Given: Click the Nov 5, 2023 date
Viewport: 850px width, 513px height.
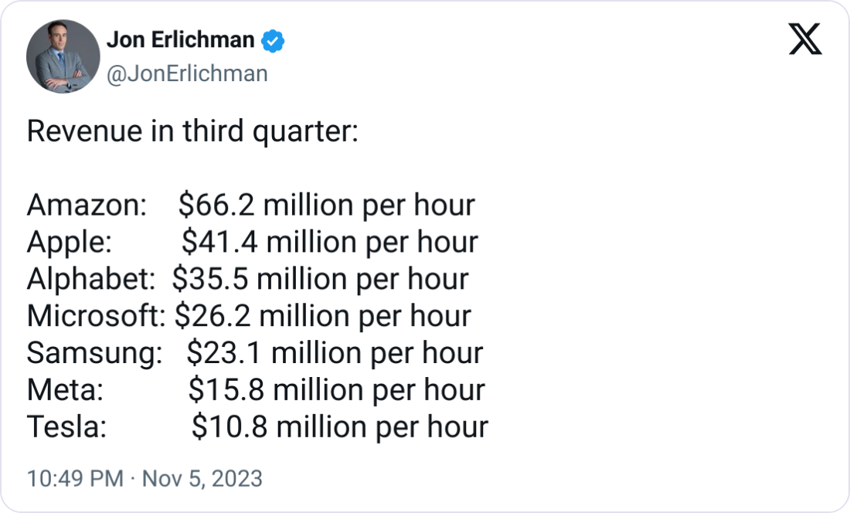Looking at the screenshot, I should 202,479.
